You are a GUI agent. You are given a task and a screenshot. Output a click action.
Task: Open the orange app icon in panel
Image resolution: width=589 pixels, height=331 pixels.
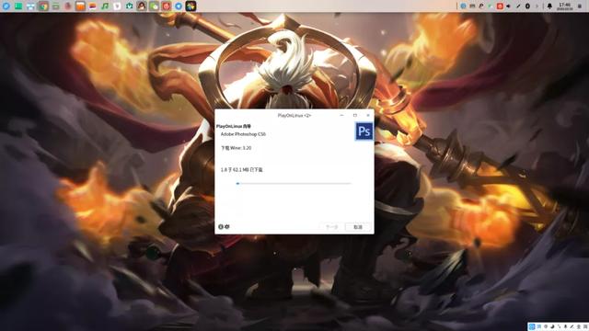tap(80, 6)
